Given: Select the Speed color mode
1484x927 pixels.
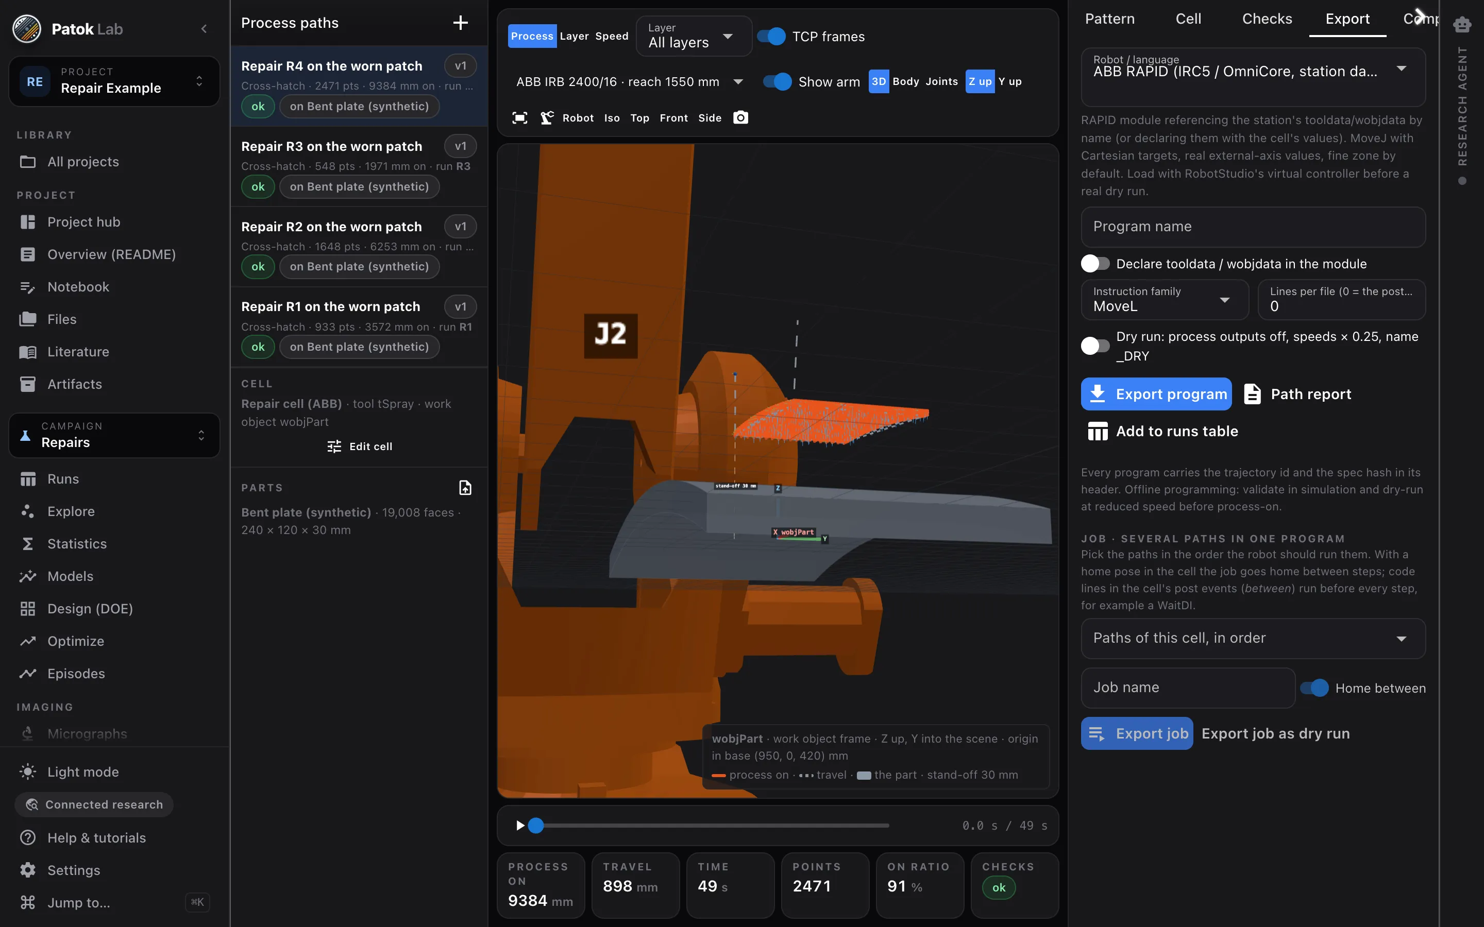Looking at the screenshot, I should [x=612, y=36].
